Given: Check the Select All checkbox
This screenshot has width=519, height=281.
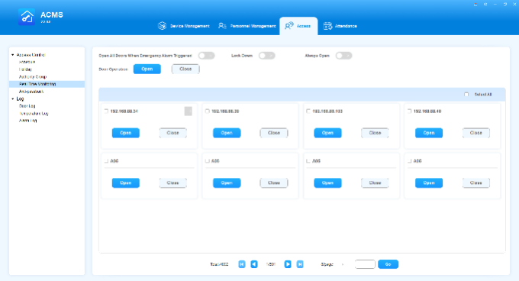Looking at the screenshot, I should coord(466,95).
